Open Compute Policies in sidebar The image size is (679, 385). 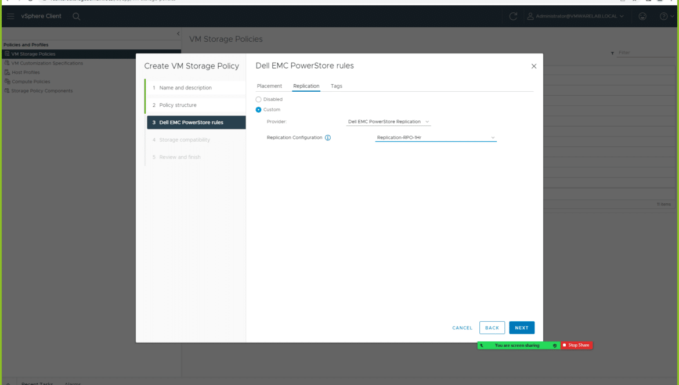(x=31, y=81)
